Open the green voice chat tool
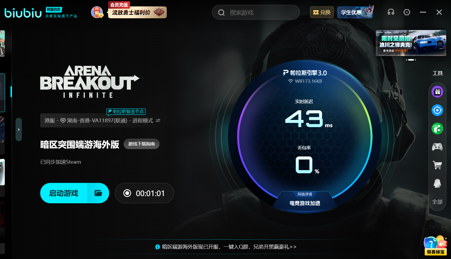The width and height of the screenshot is (451, 259). click(437, 129)
